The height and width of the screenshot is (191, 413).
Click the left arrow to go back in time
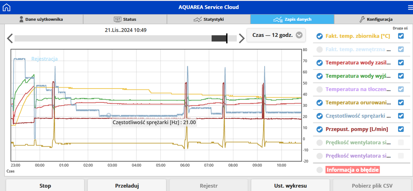pos(10,38)
